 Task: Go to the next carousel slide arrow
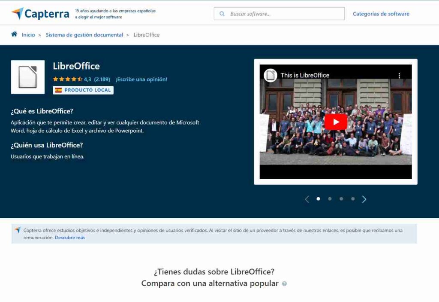click(364, 199)
